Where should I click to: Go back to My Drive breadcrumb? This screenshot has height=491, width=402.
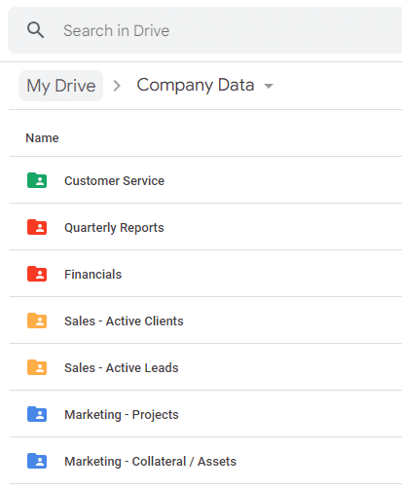click(x=61, y=86)
